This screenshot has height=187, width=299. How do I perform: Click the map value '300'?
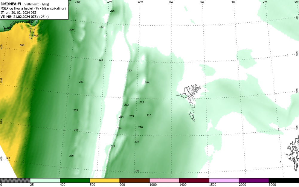71,30
